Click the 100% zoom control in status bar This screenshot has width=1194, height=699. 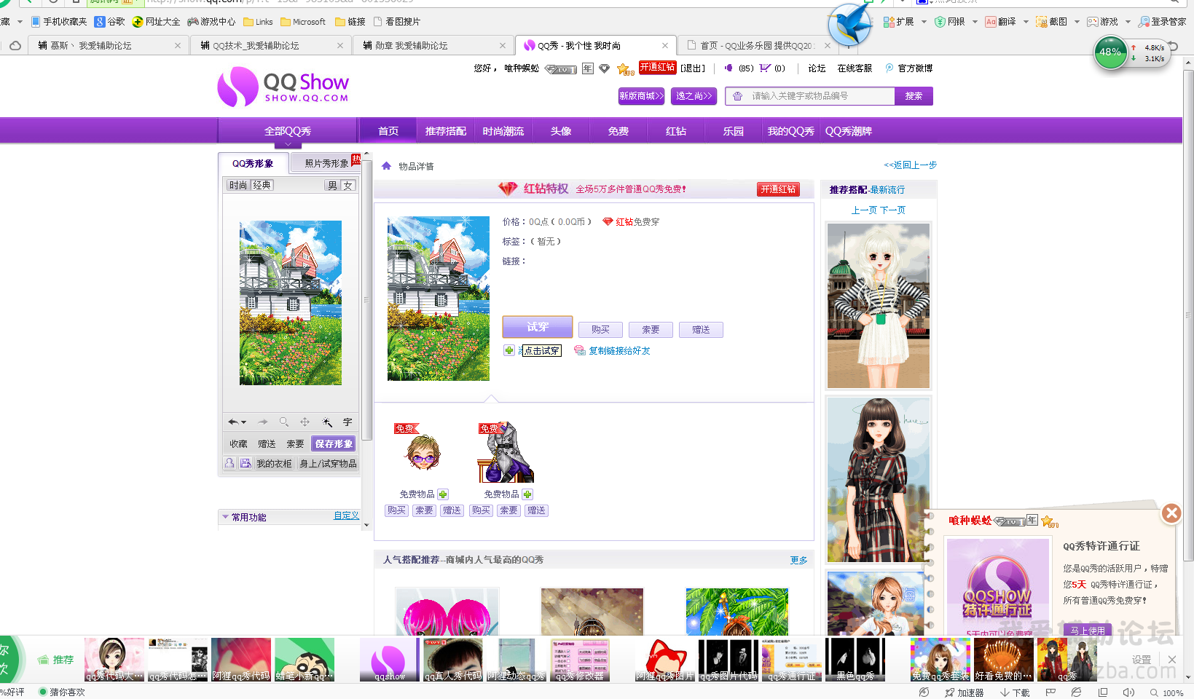coord(1166,693)
